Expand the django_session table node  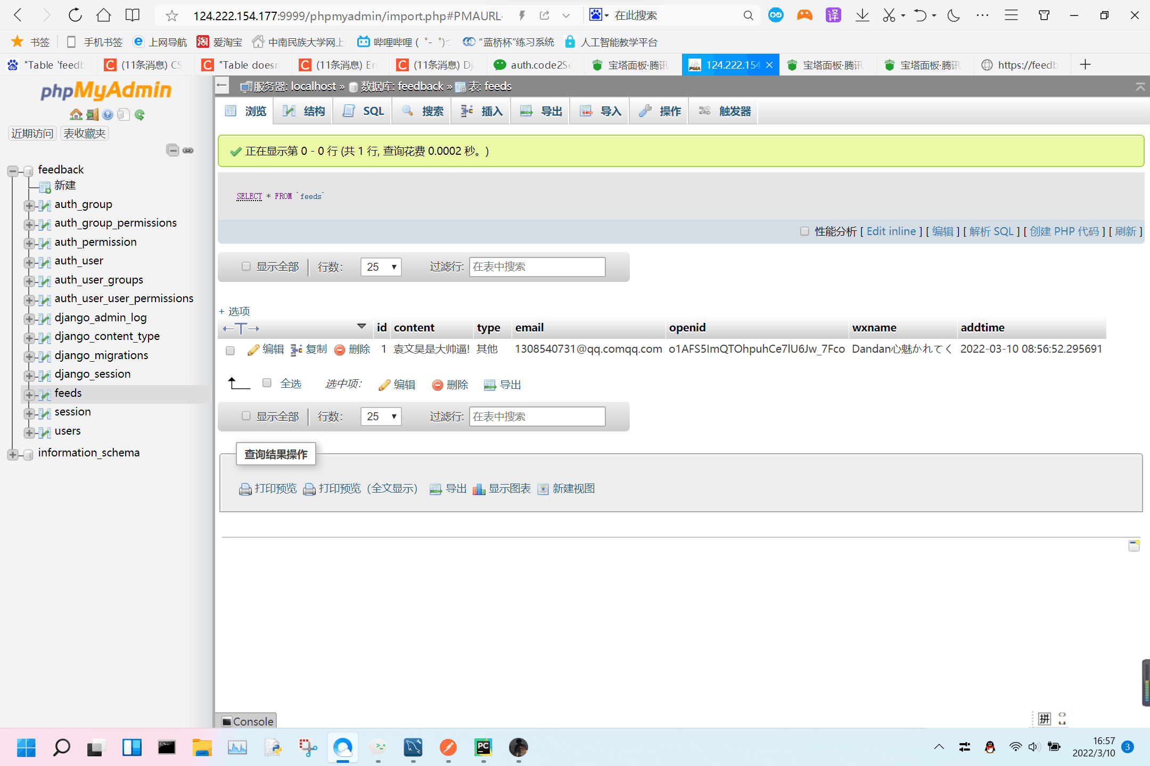click(x=29, y=376)
